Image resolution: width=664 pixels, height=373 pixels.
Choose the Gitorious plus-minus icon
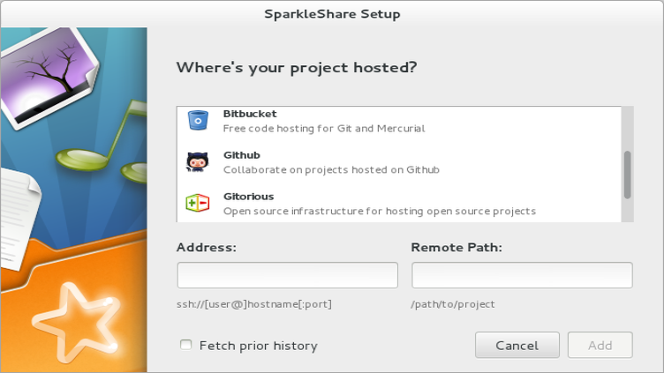[197, 203]
